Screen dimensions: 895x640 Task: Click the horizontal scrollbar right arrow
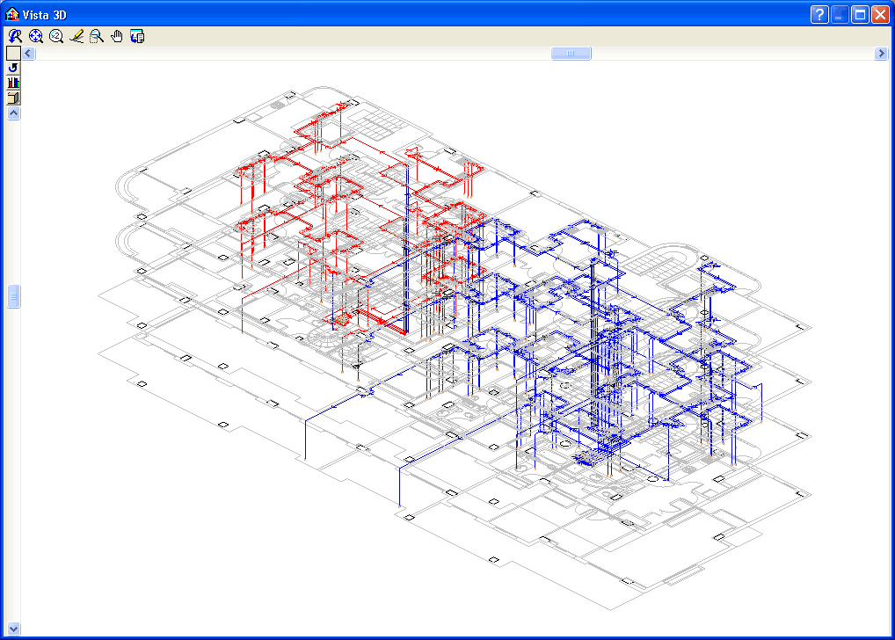882,54
